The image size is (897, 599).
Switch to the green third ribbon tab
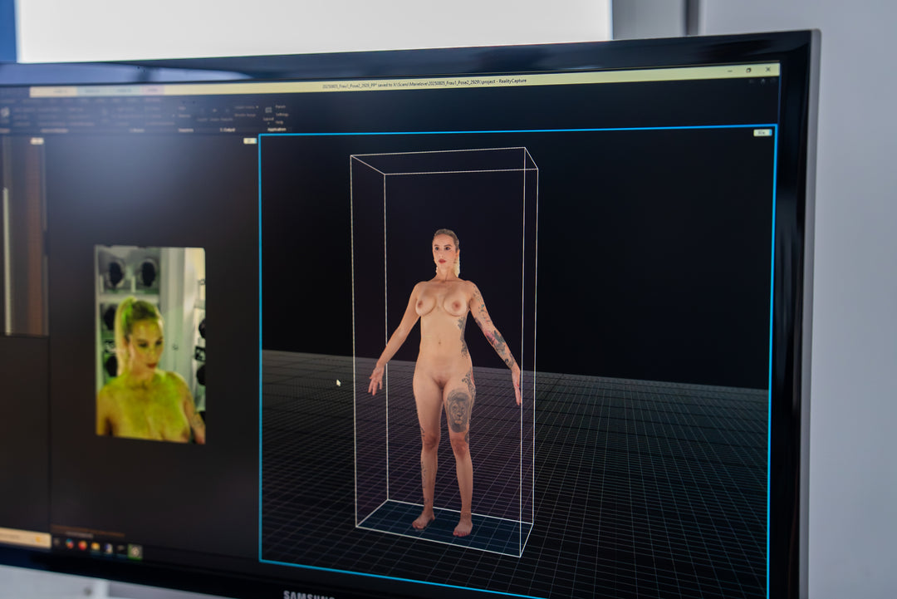point(123,91)
